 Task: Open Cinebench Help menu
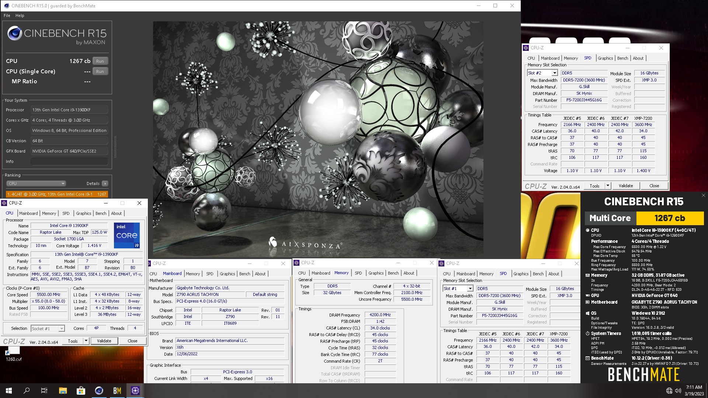(x=20, y=15)
